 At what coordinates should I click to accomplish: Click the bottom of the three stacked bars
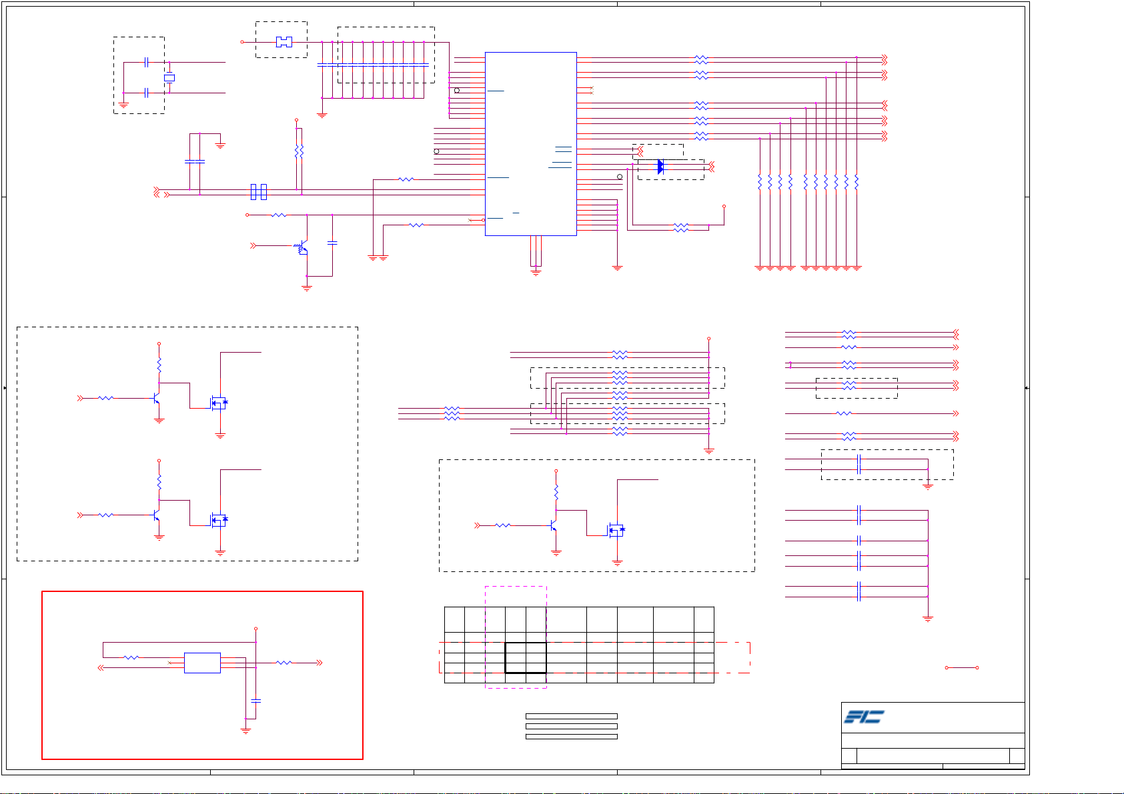pos(572,737)
